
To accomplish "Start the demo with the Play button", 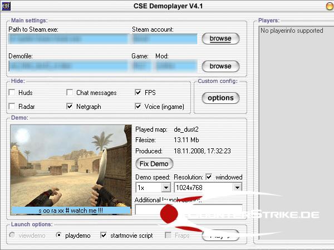I will tap(220, 236).
